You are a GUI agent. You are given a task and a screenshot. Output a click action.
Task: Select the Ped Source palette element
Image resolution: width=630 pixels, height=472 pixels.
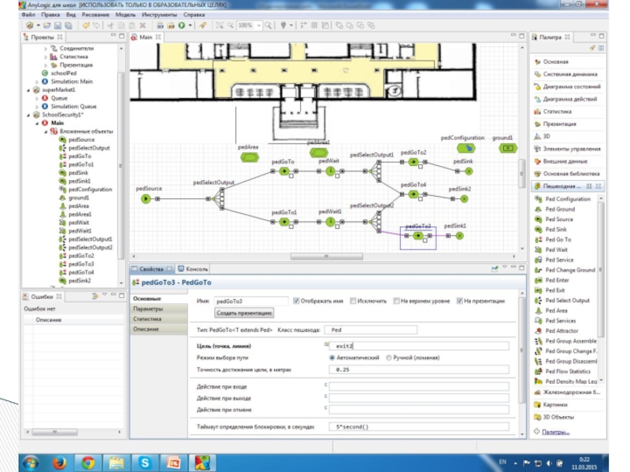click(558, 219)
